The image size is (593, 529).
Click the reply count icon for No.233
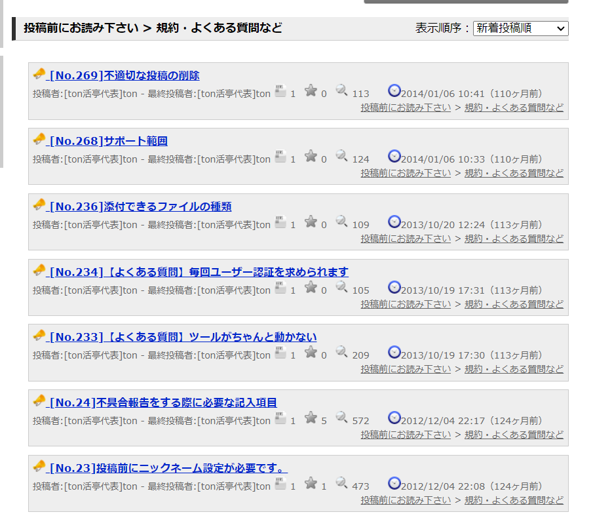point(280,352)
